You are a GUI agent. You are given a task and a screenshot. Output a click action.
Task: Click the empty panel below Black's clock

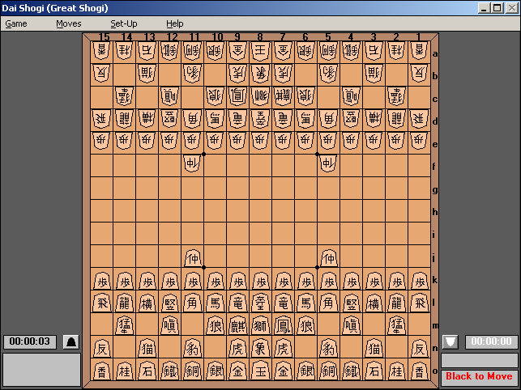[x=41, y=369]
